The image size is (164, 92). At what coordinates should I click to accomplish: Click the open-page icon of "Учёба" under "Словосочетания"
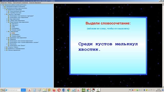click(x=11, y=33)
